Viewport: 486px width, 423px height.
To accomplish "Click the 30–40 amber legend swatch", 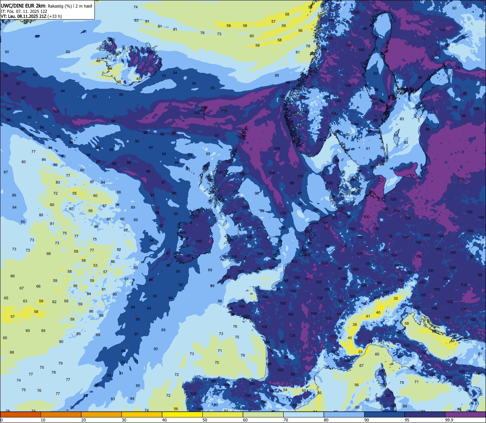I will click(142, 414).
